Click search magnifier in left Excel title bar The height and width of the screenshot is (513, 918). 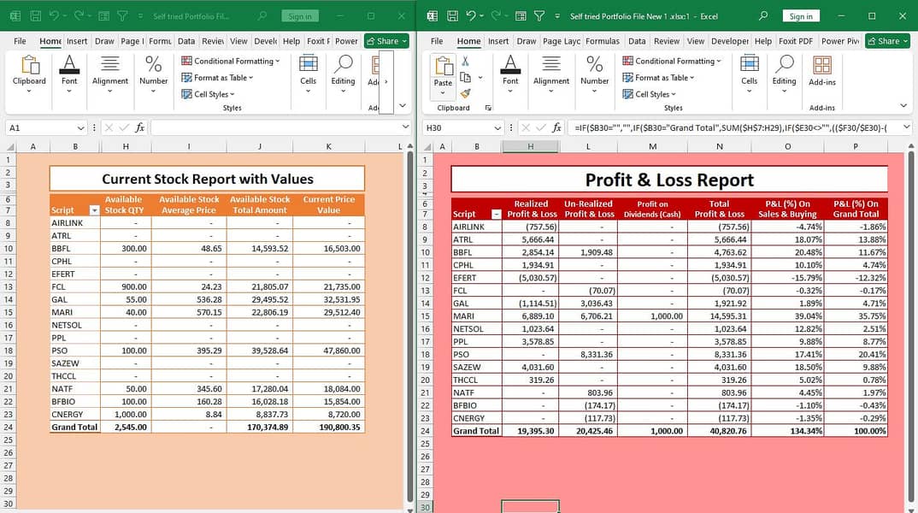coord(262,16)
